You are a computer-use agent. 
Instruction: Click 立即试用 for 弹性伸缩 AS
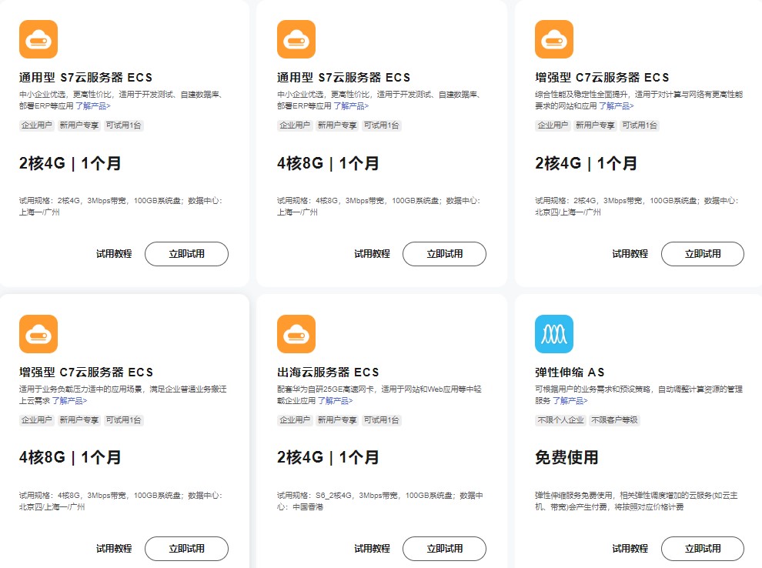[703, 549]
